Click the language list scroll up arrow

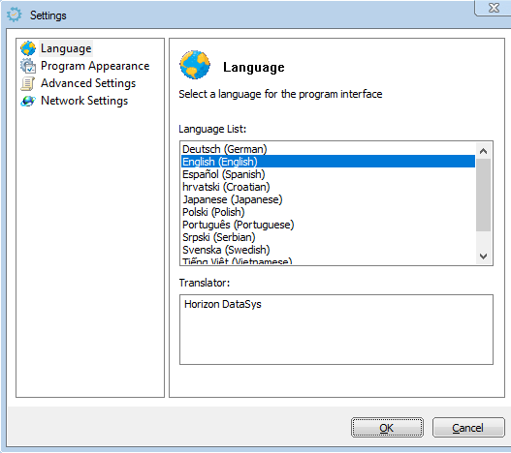click(x=483, y=151)
